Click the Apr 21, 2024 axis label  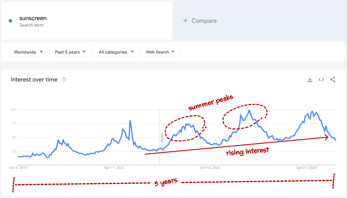(x=306, y=168)
